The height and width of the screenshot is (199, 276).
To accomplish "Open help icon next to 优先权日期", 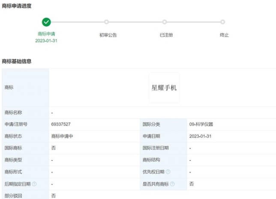I will point(168,172).
